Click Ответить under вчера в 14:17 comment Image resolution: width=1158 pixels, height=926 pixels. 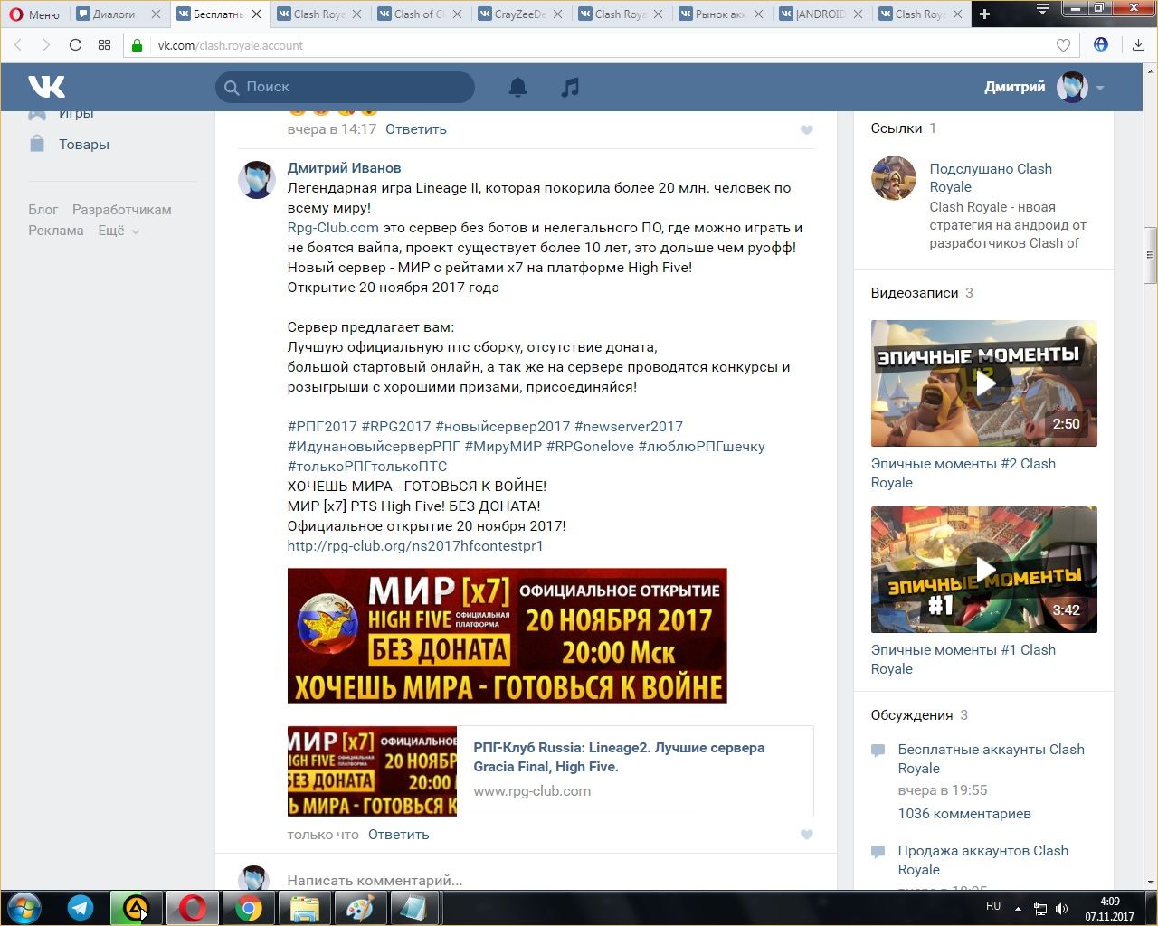coord(416,129)
